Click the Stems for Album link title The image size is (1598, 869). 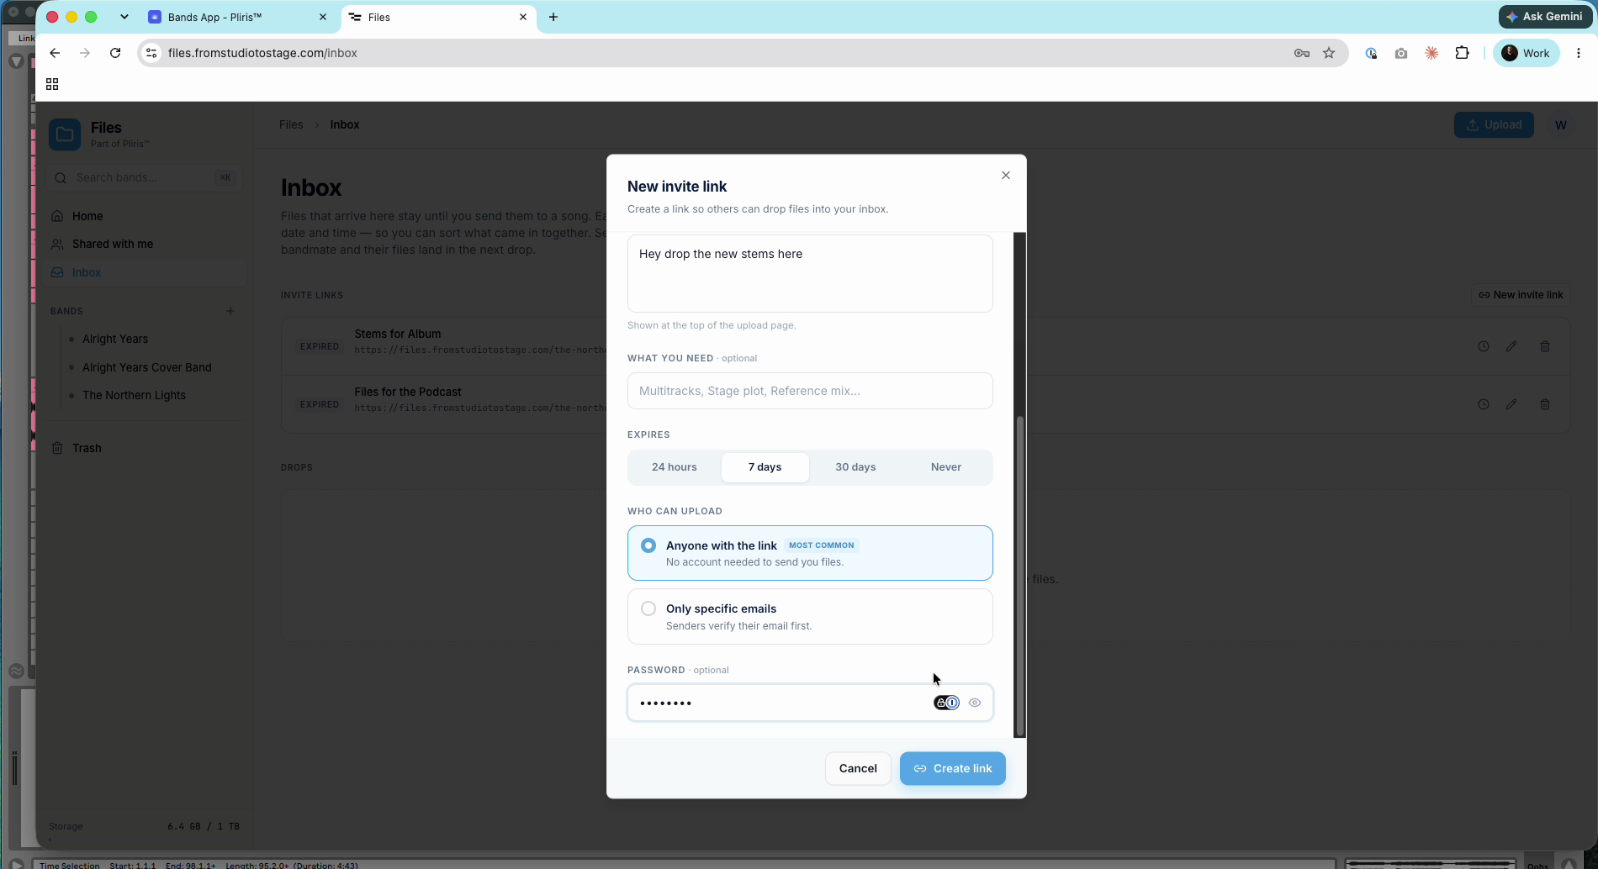pos(398,334)
